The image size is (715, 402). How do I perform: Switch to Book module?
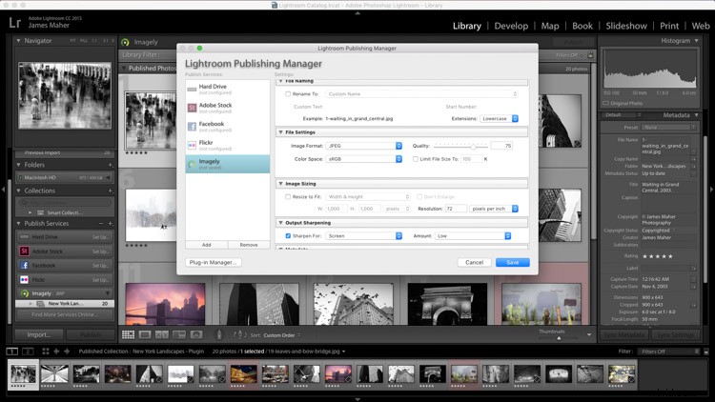click(x=582, y=26)
